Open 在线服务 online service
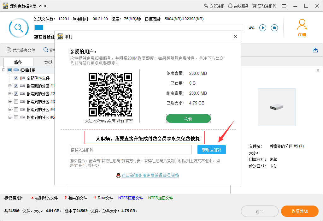323x221 pixels. (x=238, y=6)
